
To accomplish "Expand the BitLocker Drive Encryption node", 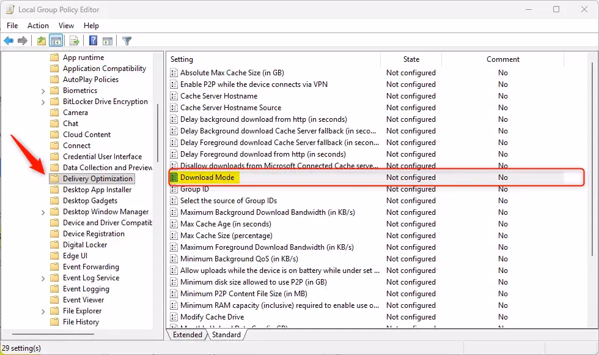I will (x=42, y=101).
